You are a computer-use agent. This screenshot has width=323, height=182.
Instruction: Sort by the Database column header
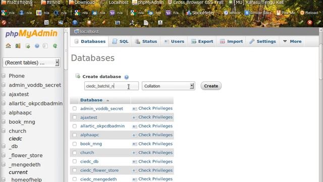pos(91,100)
